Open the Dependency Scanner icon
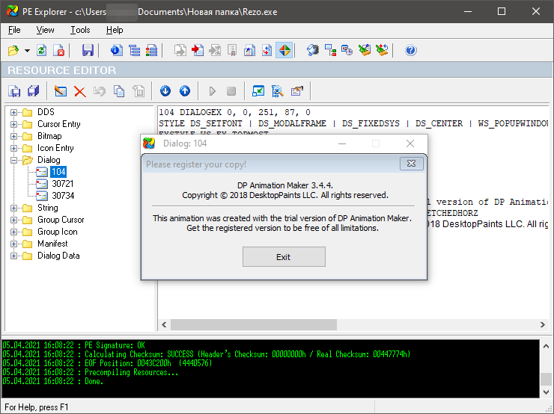 coord(330,50)
